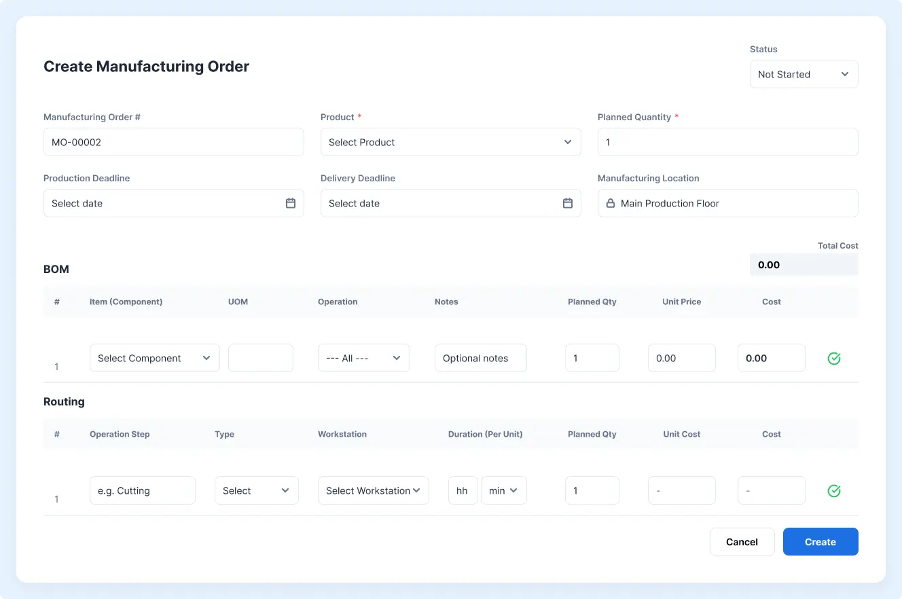Click the BOM section heading
902x599 pixels.
tap(56, 269)
